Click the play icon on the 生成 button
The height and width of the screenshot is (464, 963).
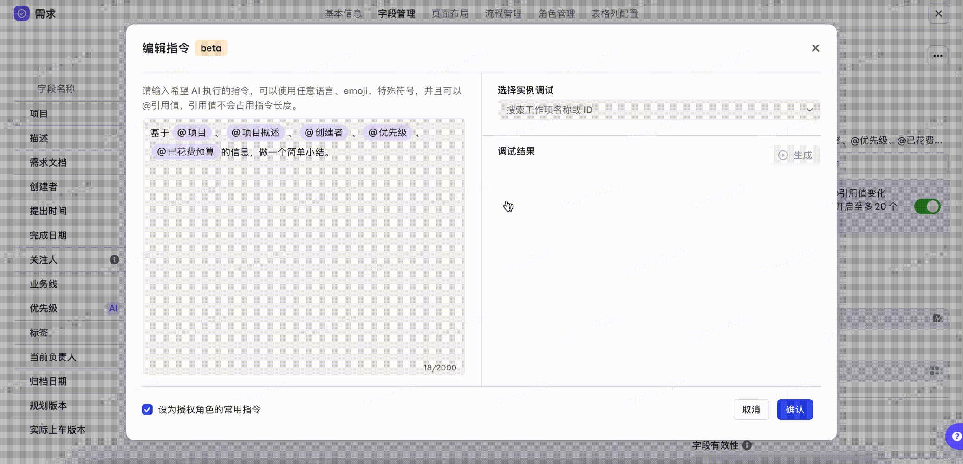click(783, 155)
